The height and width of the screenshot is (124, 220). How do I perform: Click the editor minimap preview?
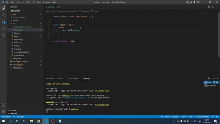211,14
